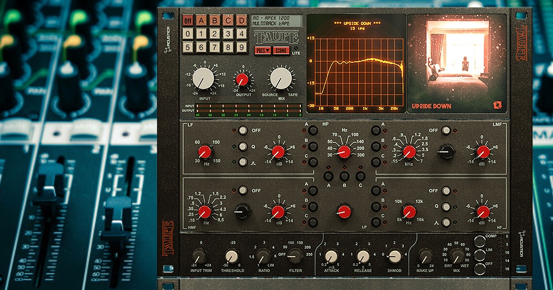Toggle the LF band OFF button
This screenshot has height=290, width=553.
tap(242, 131)
